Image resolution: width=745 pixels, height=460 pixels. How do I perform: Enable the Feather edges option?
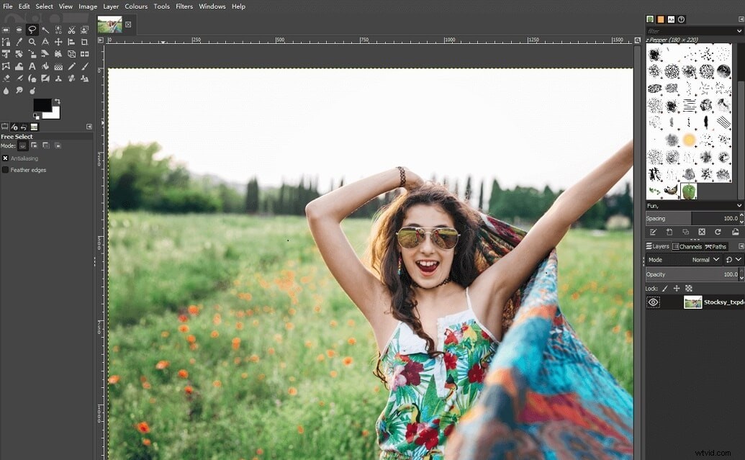(x=6, y=170)
